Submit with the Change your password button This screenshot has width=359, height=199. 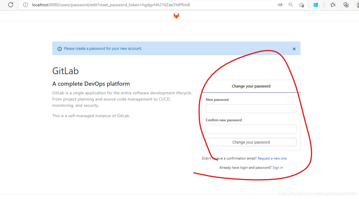[x=251, y=142]
